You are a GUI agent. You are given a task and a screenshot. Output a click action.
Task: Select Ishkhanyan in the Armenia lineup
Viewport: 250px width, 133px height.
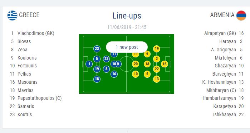click(225, 114)
